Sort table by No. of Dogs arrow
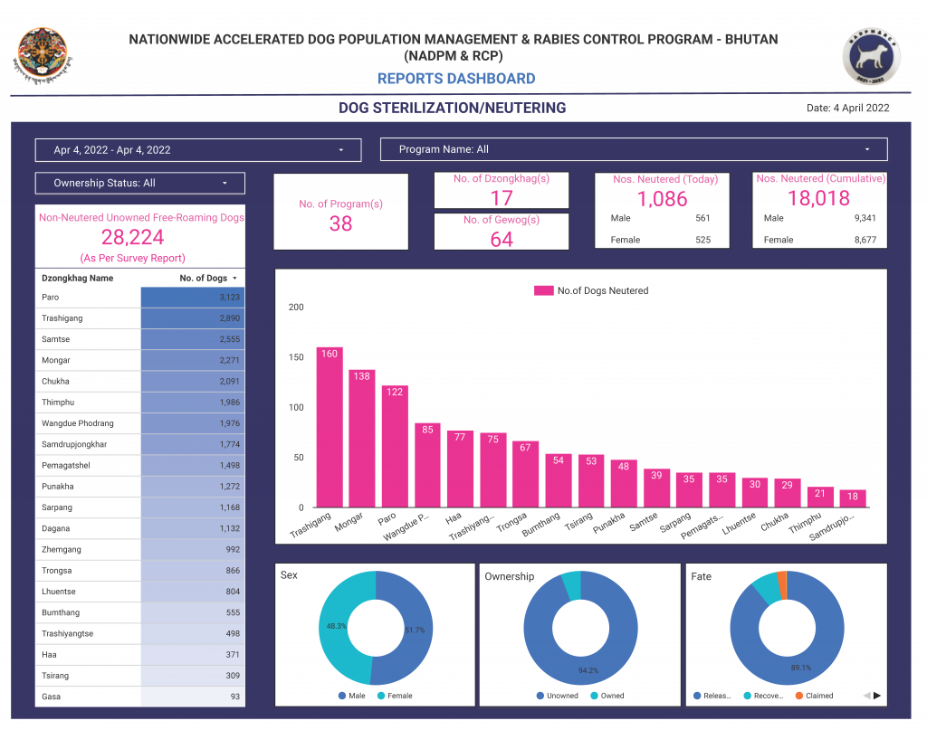Viewport: 927px width, 730px height. click(x=234, y=279)
